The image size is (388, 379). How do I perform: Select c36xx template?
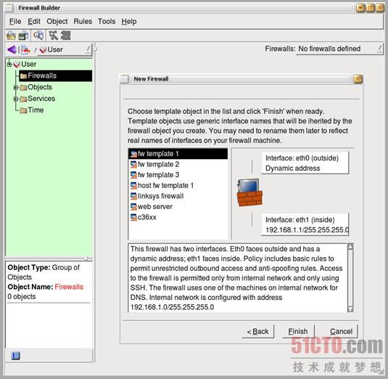pyautogui.click(x=178, y=218)
